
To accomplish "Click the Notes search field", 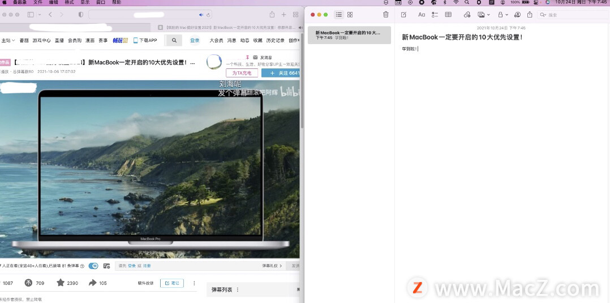I will (x=572, y=15).
